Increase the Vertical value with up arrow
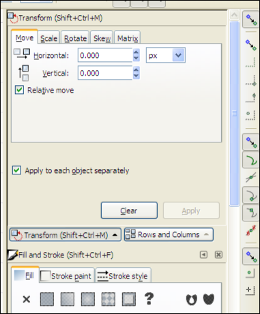Screen dimensions: 260x314 [136, 69]
